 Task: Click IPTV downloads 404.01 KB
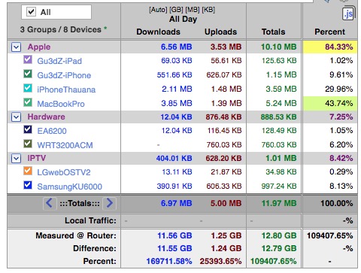click(174, 158)
